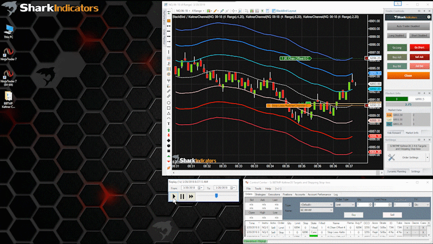Select the triangle drawing tool in left toolbar

click(168, 113)
